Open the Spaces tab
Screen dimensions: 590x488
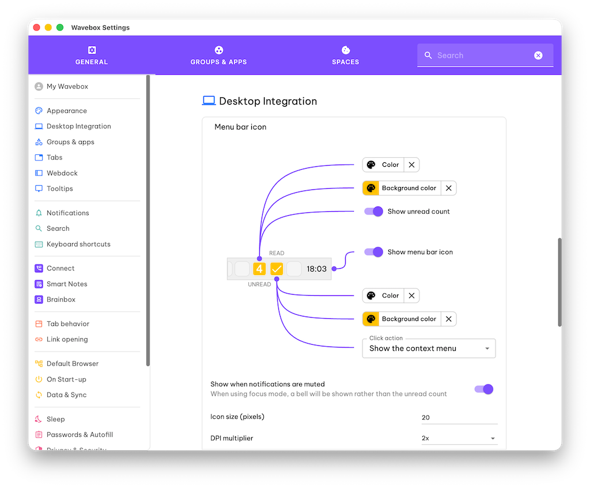(x=345, y=56)
